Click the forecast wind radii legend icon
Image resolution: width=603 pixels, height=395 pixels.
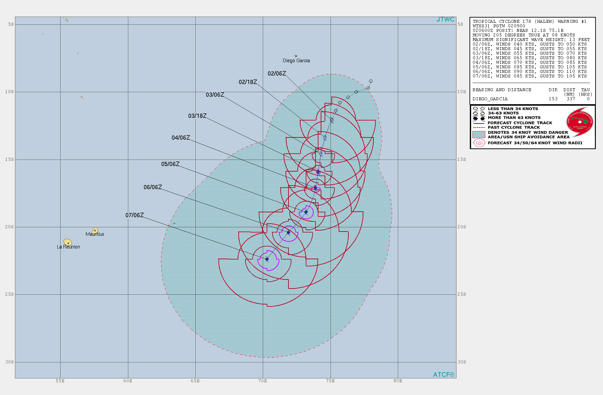tap(479, 143)
